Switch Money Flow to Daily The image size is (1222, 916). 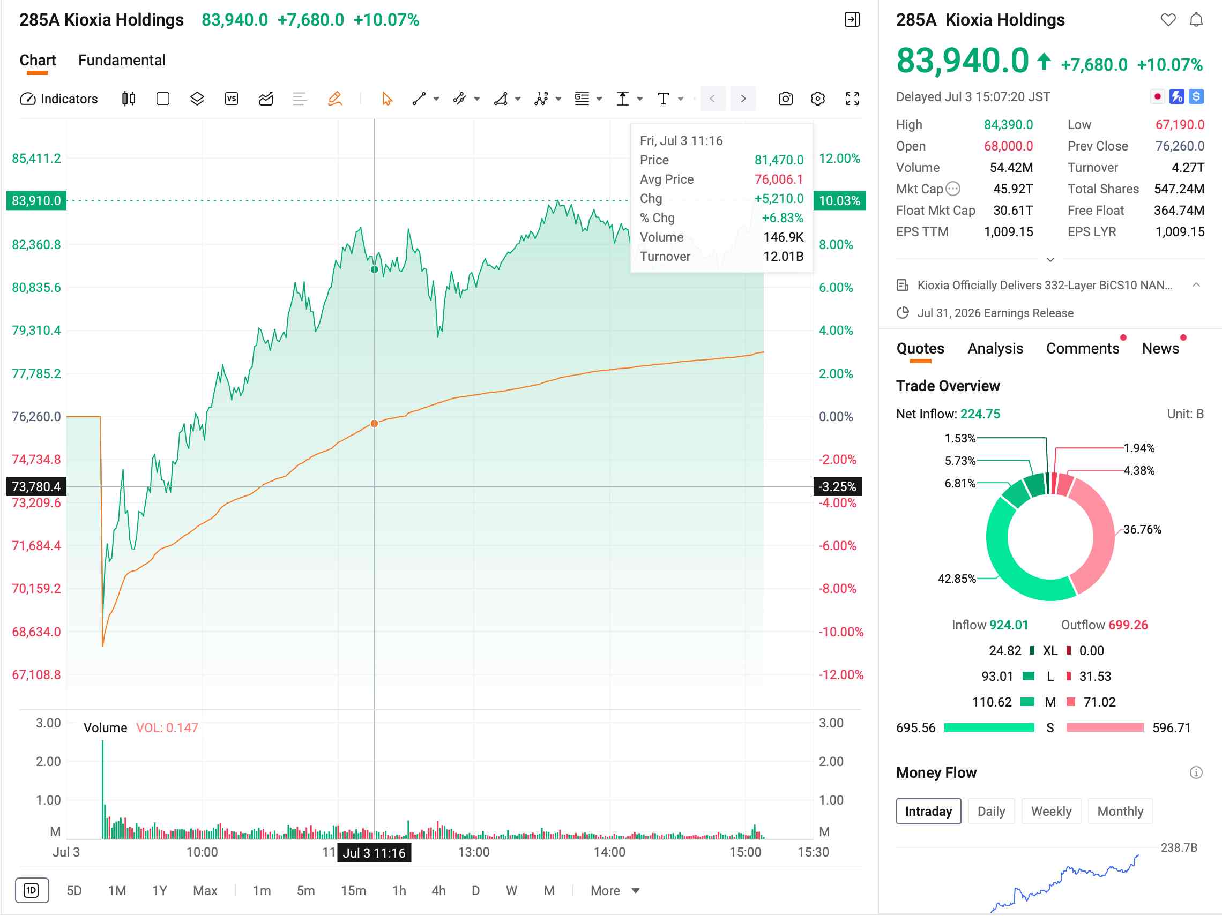click(991, 811)
